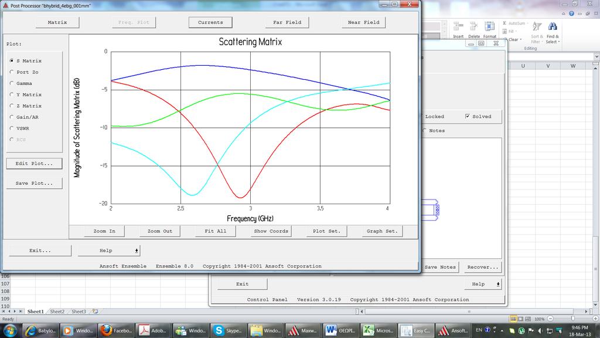Select Page Break Preview icon in Excel status bar
The height and width of the screenshot is (338, 600).
(x=528, y=319)
